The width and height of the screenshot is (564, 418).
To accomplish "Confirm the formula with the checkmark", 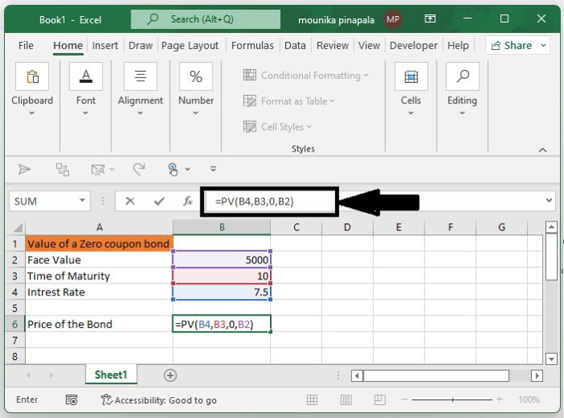I will [159, 201].
